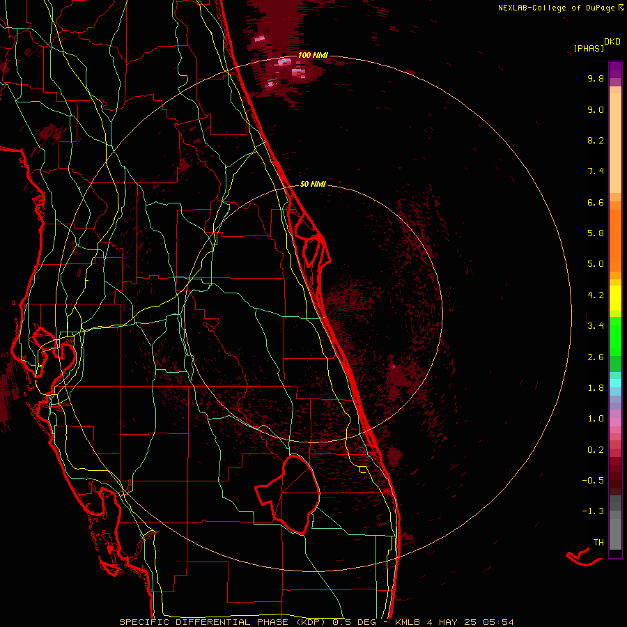Image resolution: width=627 pixels, height=627 pixels.
Task: Click the 100 NMI range ring label
Action: pos(313,55)
